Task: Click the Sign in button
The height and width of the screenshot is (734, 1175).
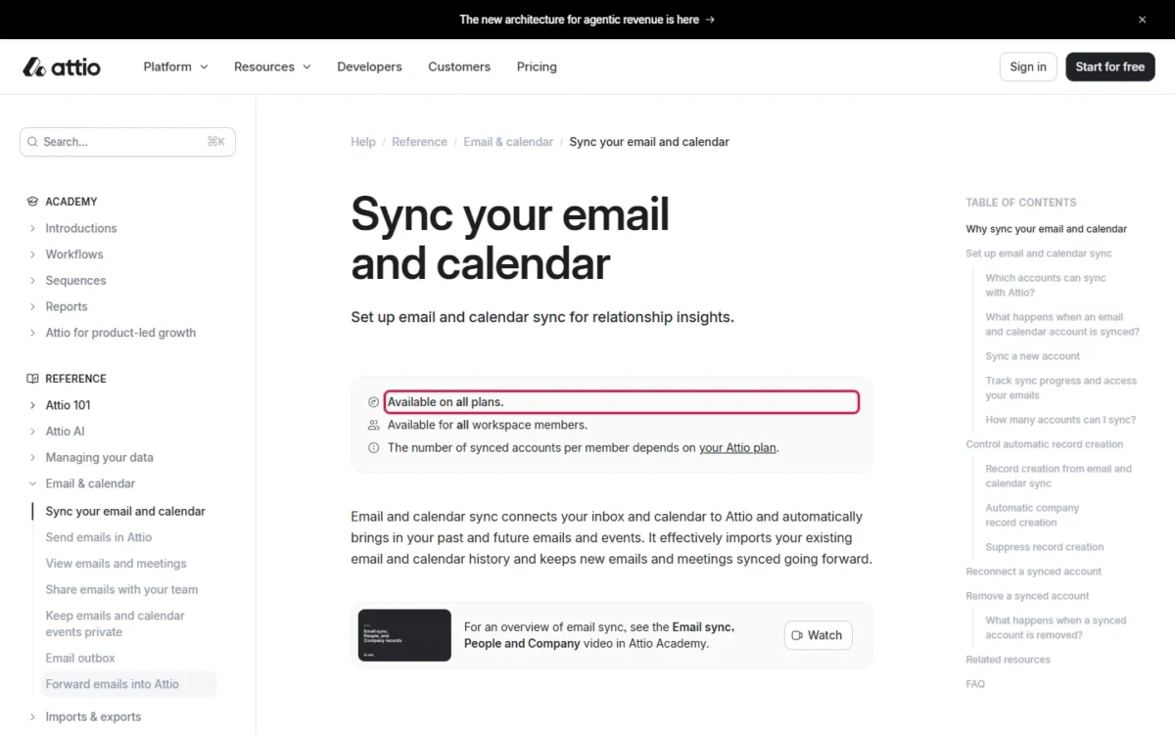Action: click(x=1028, y=67)
